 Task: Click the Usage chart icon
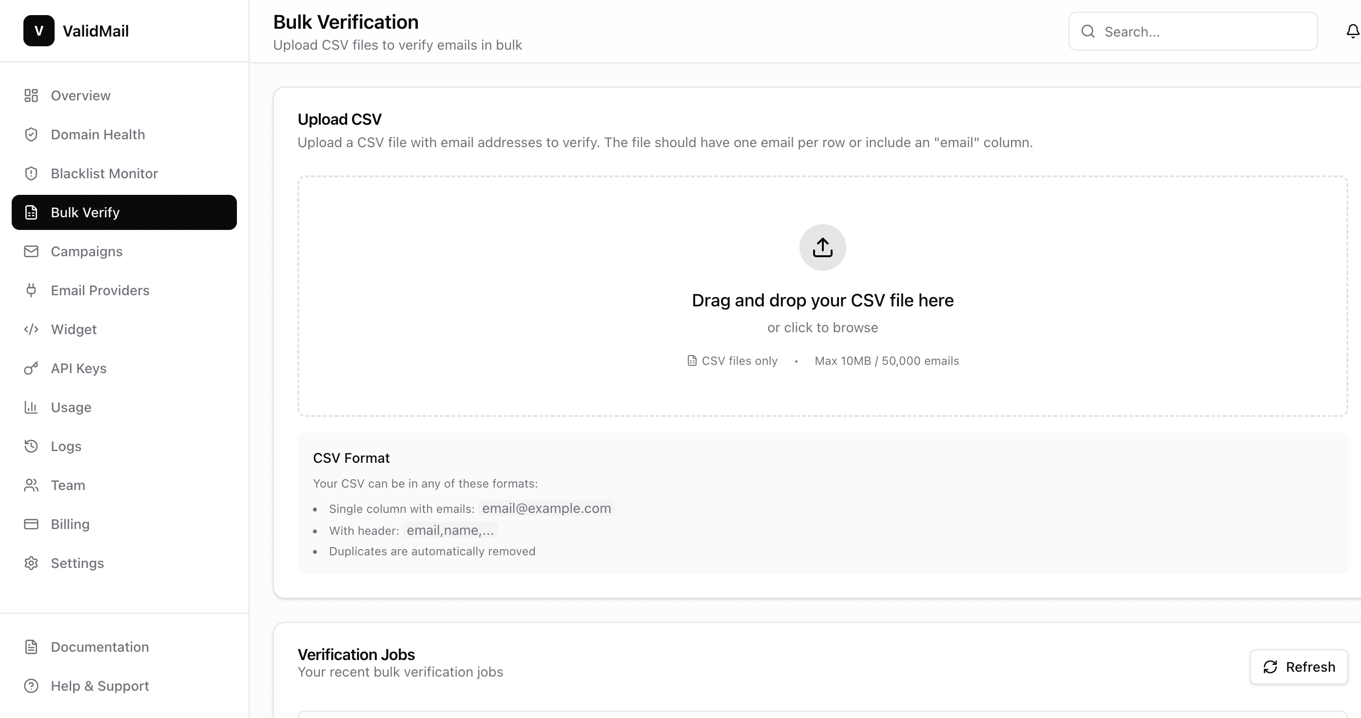[x=31, y=407]
